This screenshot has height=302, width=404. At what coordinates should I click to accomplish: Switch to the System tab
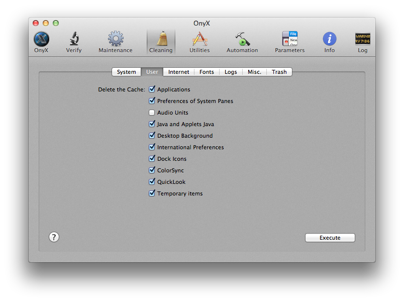tap(126, 72)
